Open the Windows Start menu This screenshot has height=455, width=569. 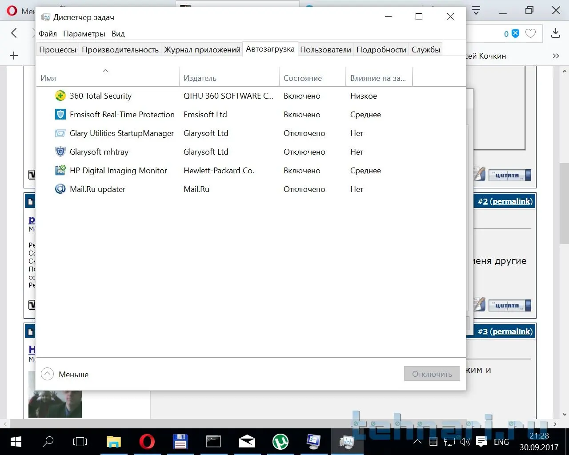point(16,442)
